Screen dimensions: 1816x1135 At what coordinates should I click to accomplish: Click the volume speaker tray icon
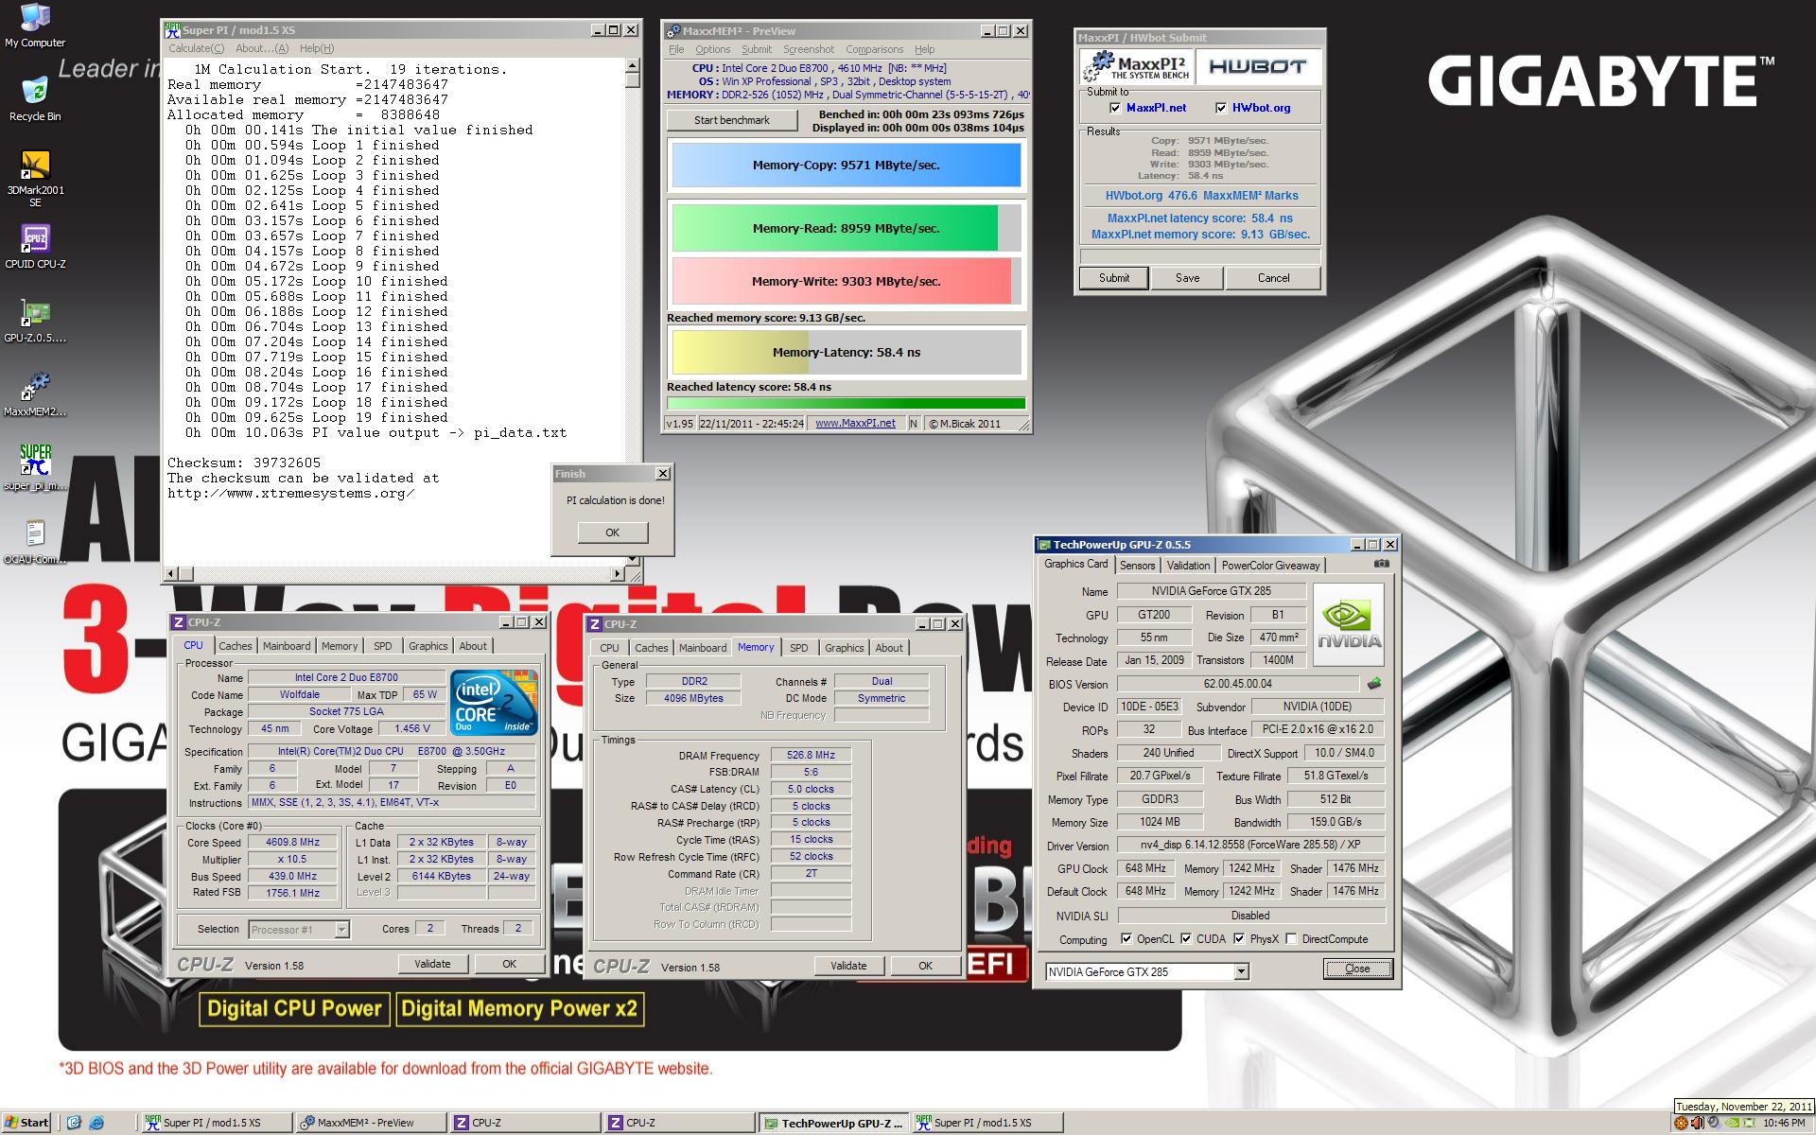coord(1697,1123)
